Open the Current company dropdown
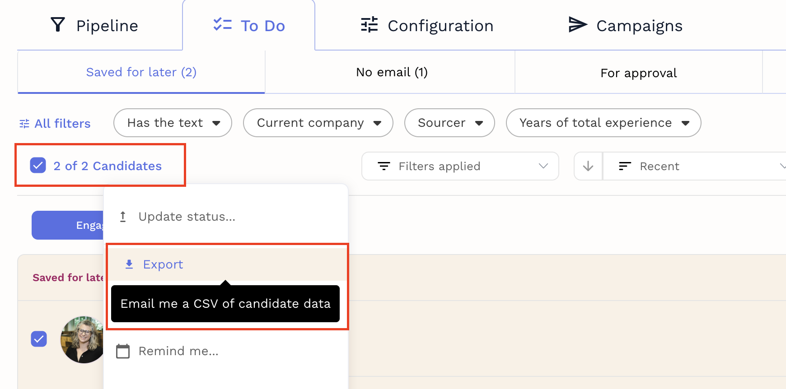Viewport: 786px width, 389px height. (x=318, y=123)
